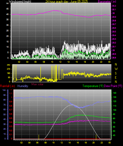
Task: Click the 0.1 rainfall axis value
Action: click(11, 135)
